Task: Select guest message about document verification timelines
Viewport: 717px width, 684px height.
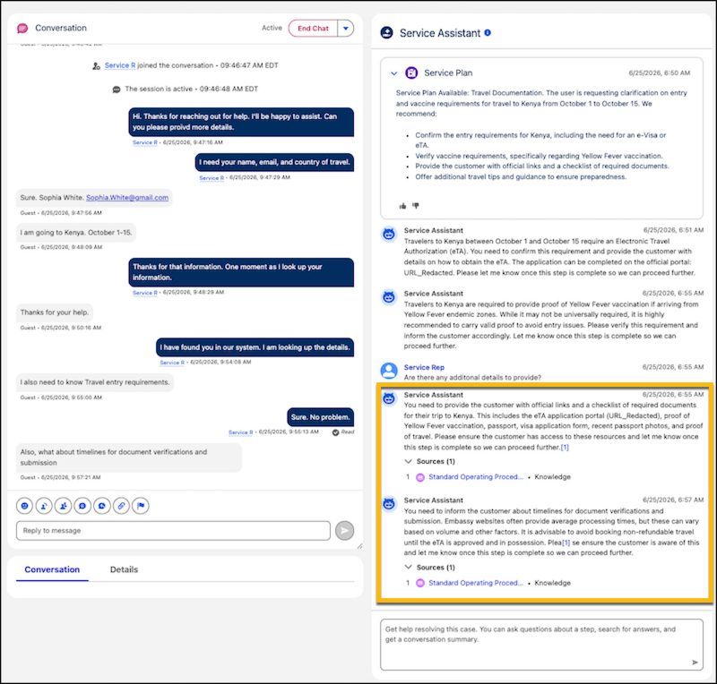Action: coord(128,457)
